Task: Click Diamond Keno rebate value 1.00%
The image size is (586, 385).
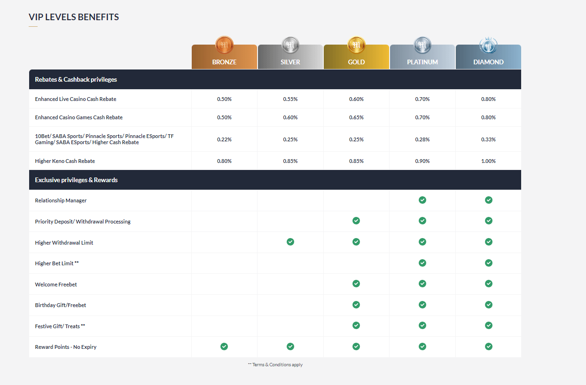Action: pos(488,161)
